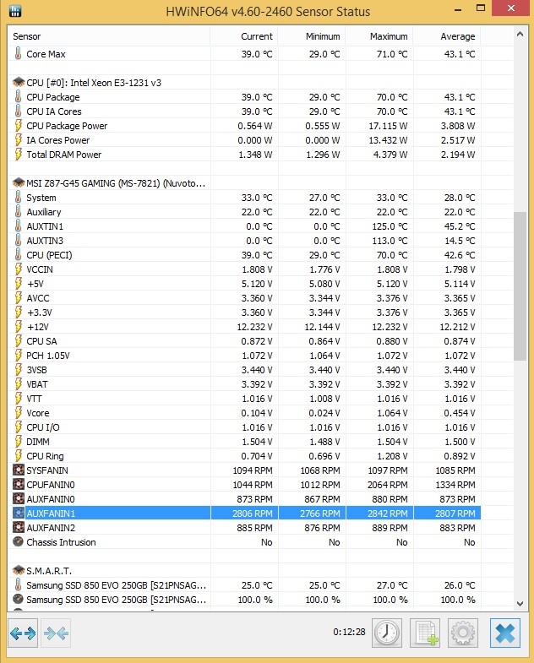This screenshot has width=534, height=663.
Task: Click HWiNFO64 app icon in title bar
Action: click(15, 11)
